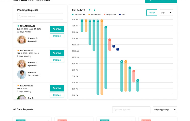The height and width of the screenshot is (121, 190).
Task: Click the Full Time Care legend dot
Action: coord(73,14)
